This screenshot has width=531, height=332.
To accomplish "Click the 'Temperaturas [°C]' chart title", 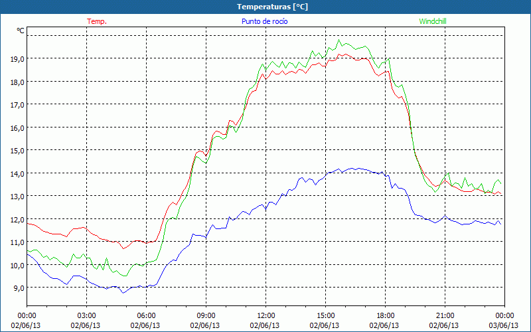I will (272, 7).
